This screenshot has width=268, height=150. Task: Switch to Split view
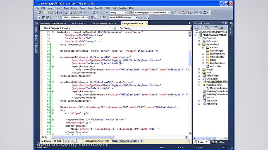click(x=58, y=141)
